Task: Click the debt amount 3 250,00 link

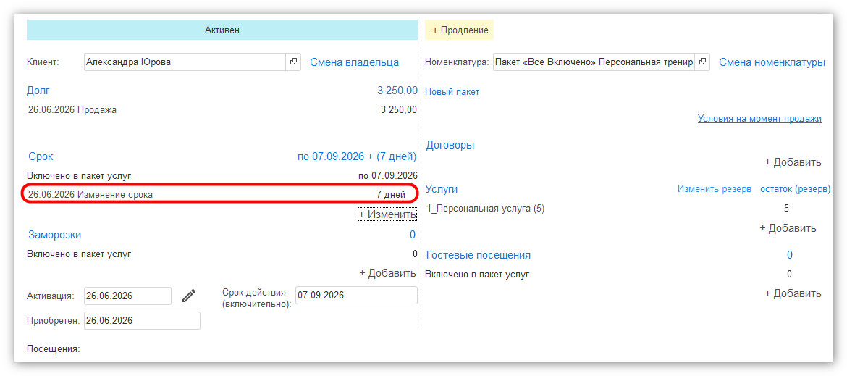Action: (397, 91)
